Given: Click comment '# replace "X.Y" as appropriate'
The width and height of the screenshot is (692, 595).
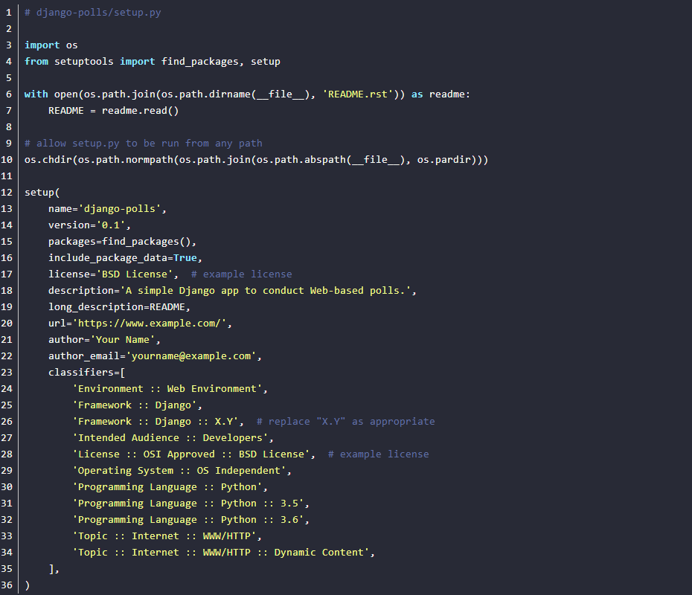Looking at the screenshot, I should pos(346,421).
